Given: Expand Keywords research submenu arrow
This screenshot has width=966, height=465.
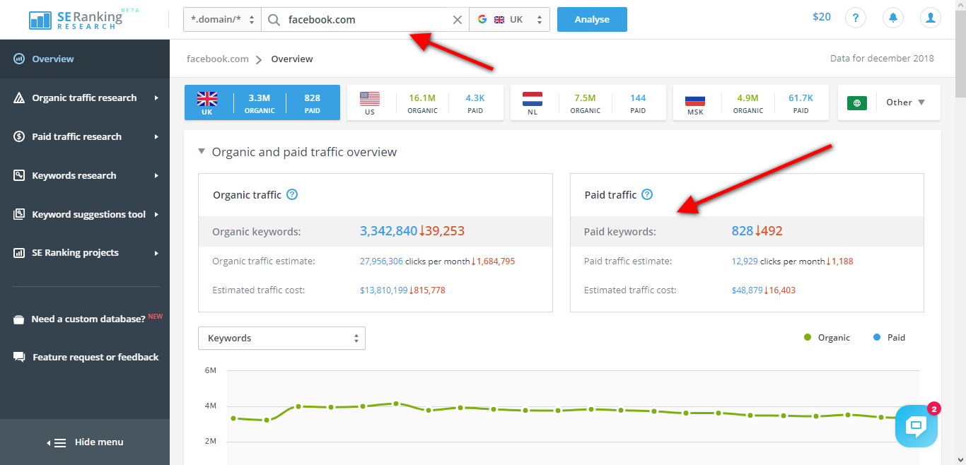Looking at the screenshot, I should point(156,175).
